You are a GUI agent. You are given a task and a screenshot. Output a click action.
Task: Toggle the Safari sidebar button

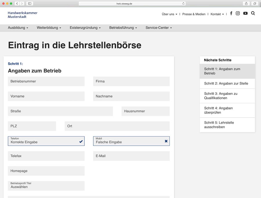30,3
